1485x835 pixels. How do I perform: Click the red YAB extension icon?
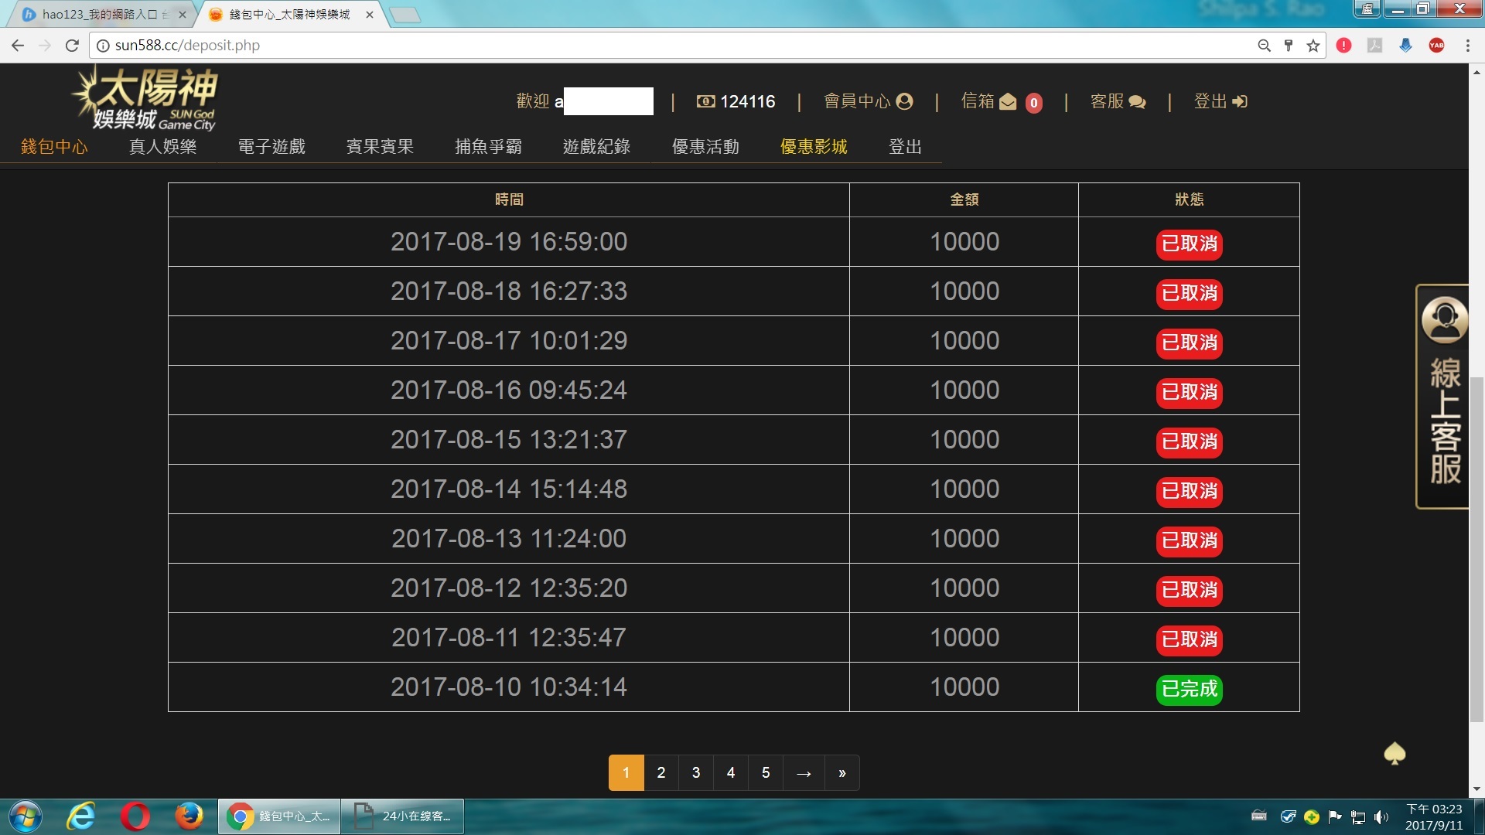point(1436,46)
